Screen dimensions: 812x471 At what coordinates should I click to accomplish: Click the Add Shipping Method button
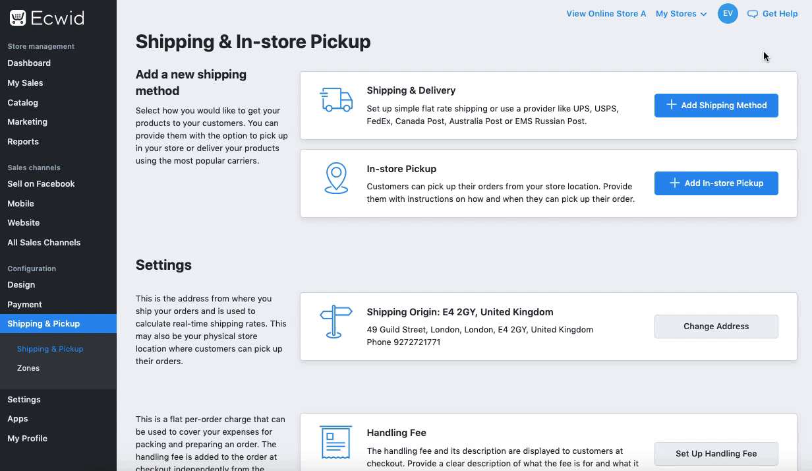tap(716, 106)
